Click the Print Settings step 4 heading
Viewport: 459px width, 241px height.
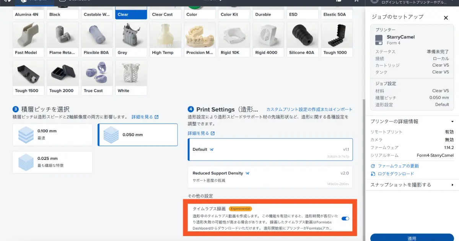[227, 109]
